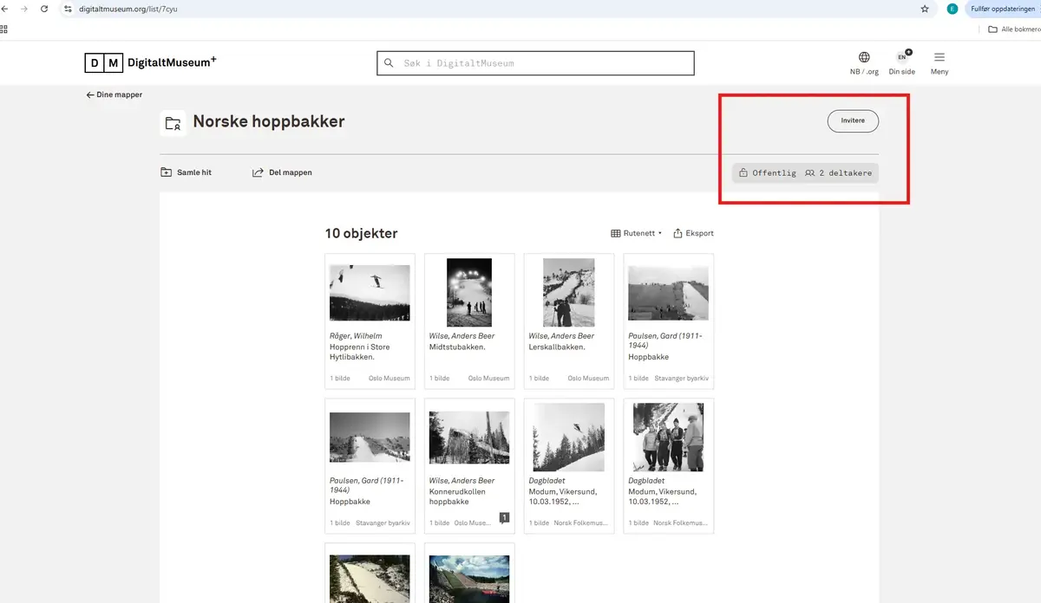Expand the Rutenett view dropdown
Viewport: 1041px width, 603px height.
636,233
